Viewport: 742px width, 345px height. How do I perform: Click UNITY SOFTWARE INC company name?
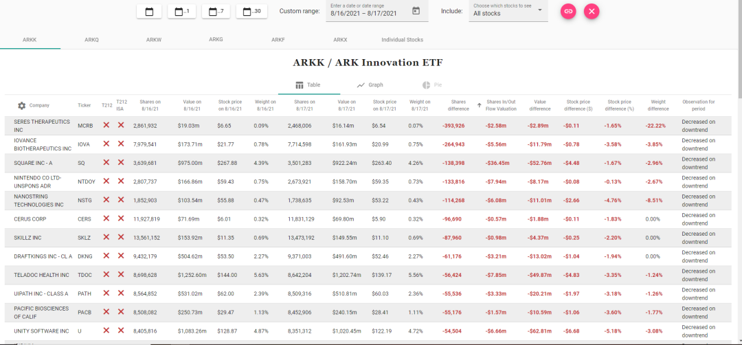41,331
